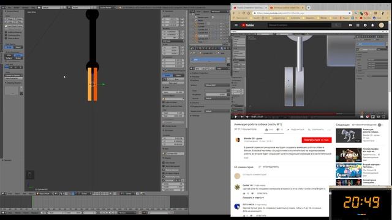The height and width of the screenshot is (220, 392).
Task: Like the first comment with its thumbs-up
Action: tap(244, 194)
